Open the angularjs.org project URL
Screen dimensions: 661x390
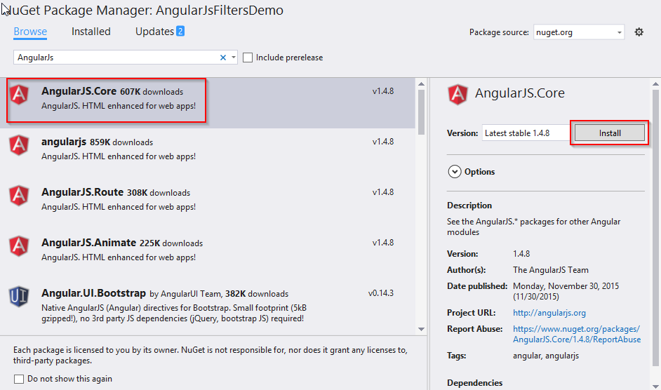click(x=549, y=313)
